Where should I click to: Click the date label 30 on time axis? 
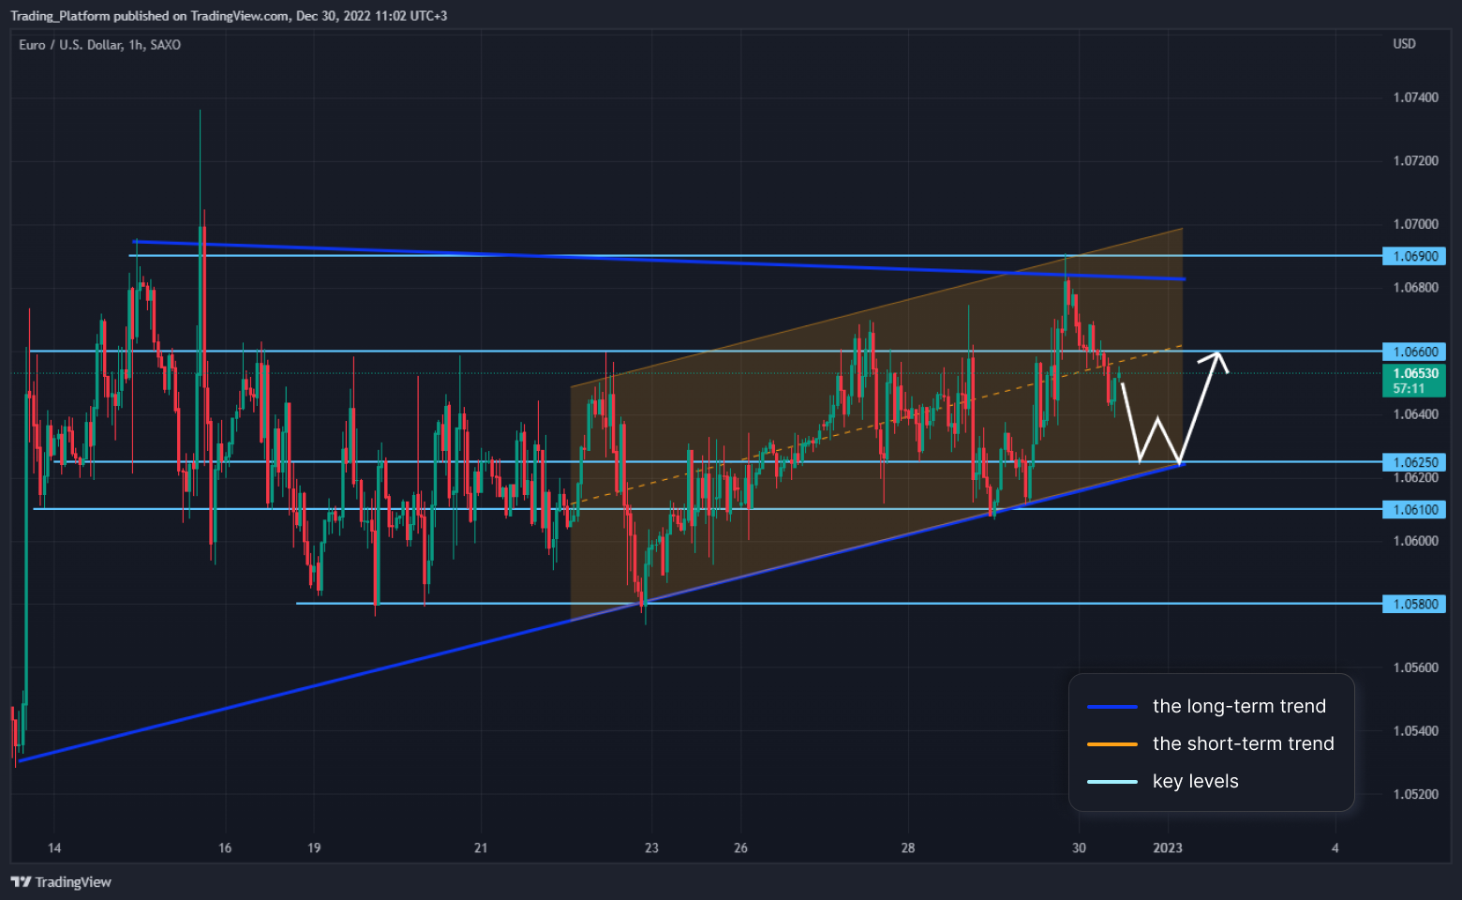point(1079,847)
